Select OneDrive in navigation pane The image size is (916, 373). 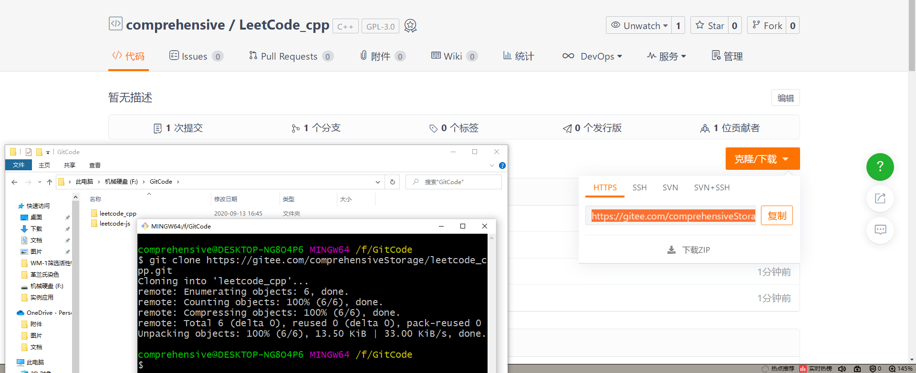[x=44, y=313]
